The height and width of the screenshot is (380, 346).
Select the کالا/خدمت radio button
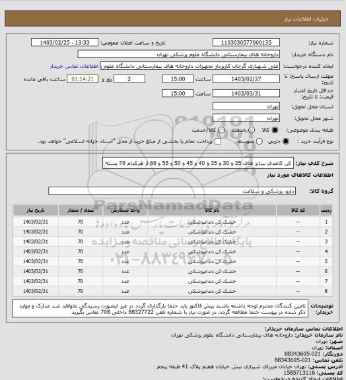click(221, 130)
